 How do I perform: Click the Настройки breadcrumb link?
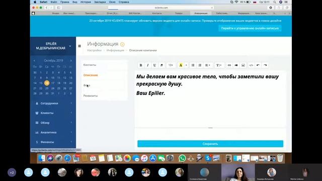pos(94,50)
